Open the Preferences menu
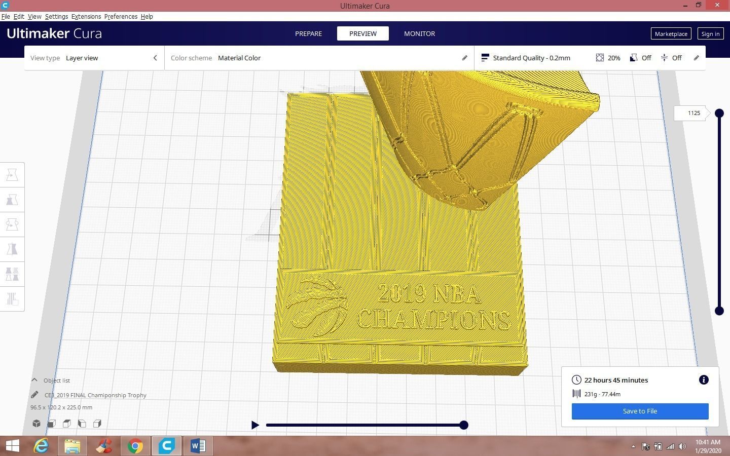The image size is (730, 456). click(121, 16)
